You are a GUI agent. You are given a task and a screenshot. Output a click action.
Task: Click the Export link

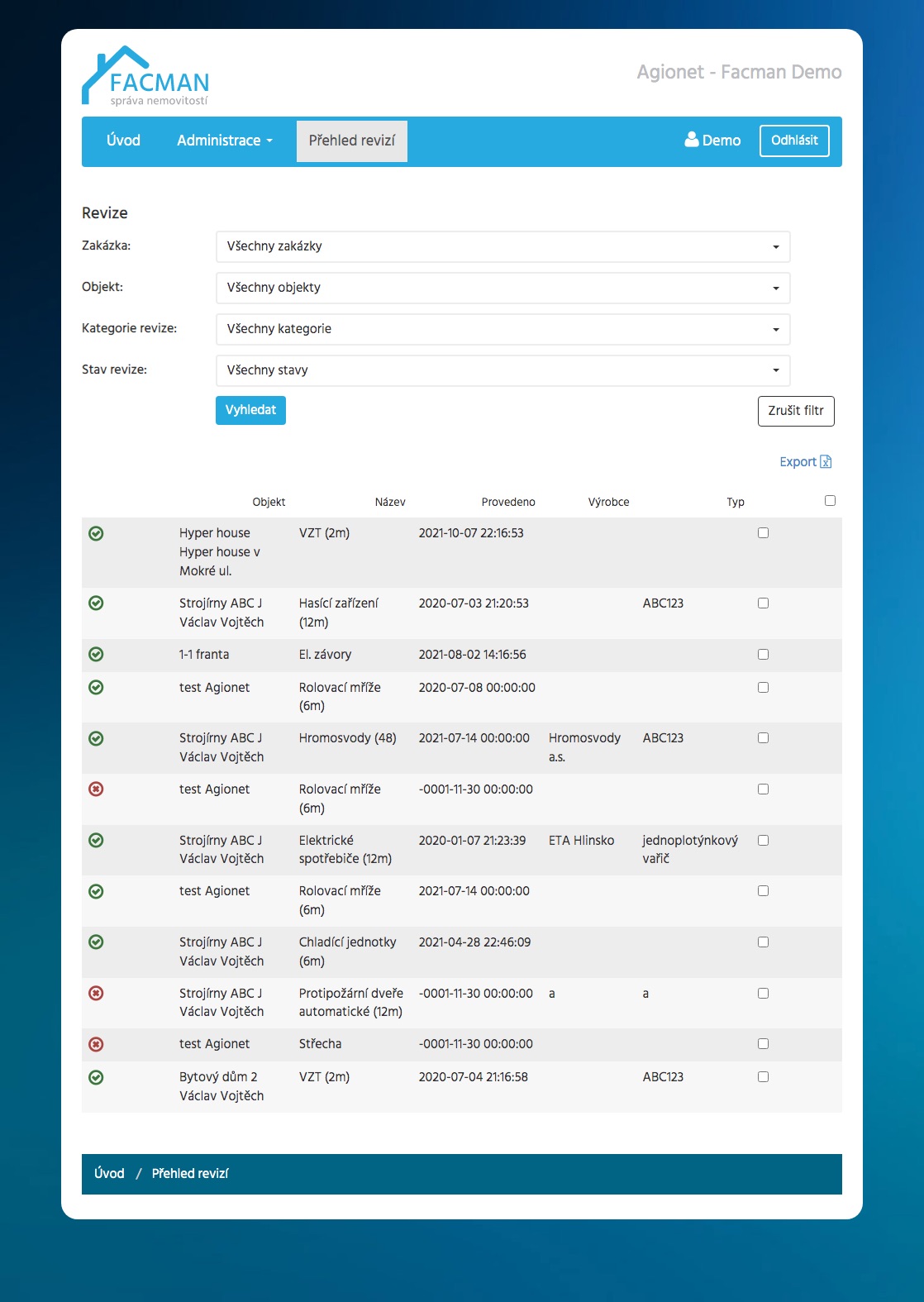pyautogui.click(x=805, y=462)
